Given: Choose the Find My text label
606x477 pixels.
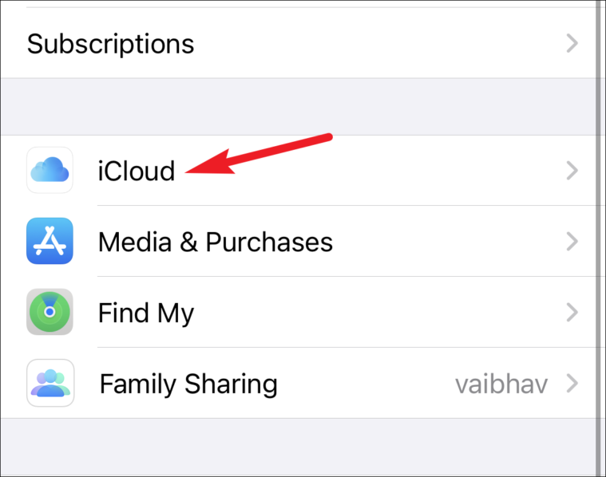Looking at the screenshot, I should [x=146, y=313].
